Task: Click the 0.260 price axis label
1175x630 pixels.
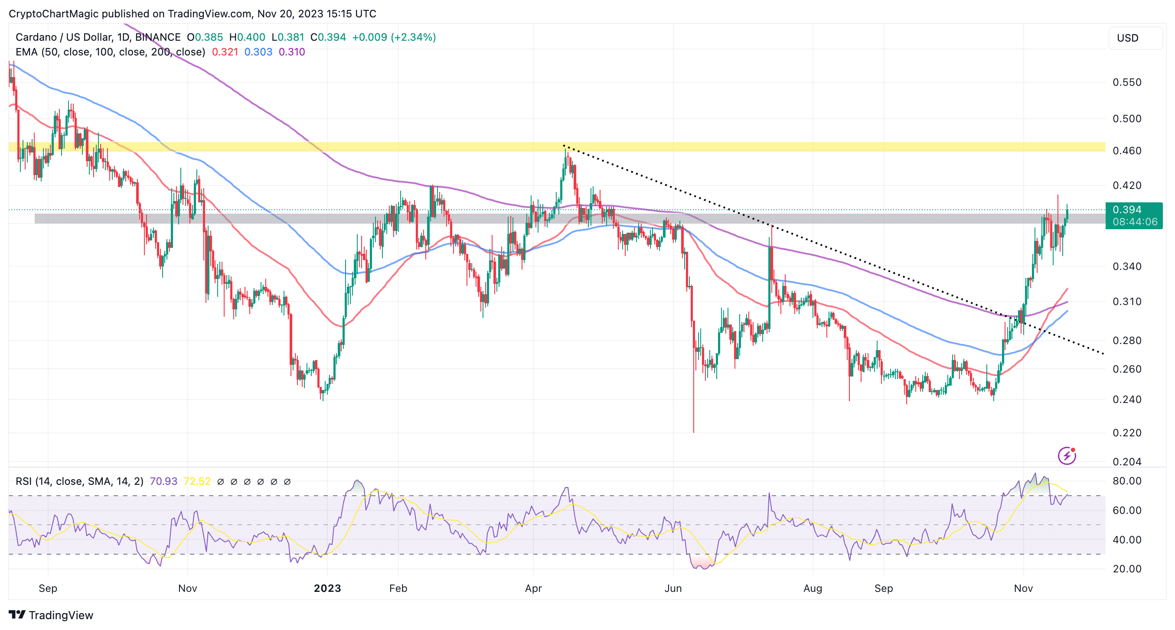Action: pos(1127,369)
